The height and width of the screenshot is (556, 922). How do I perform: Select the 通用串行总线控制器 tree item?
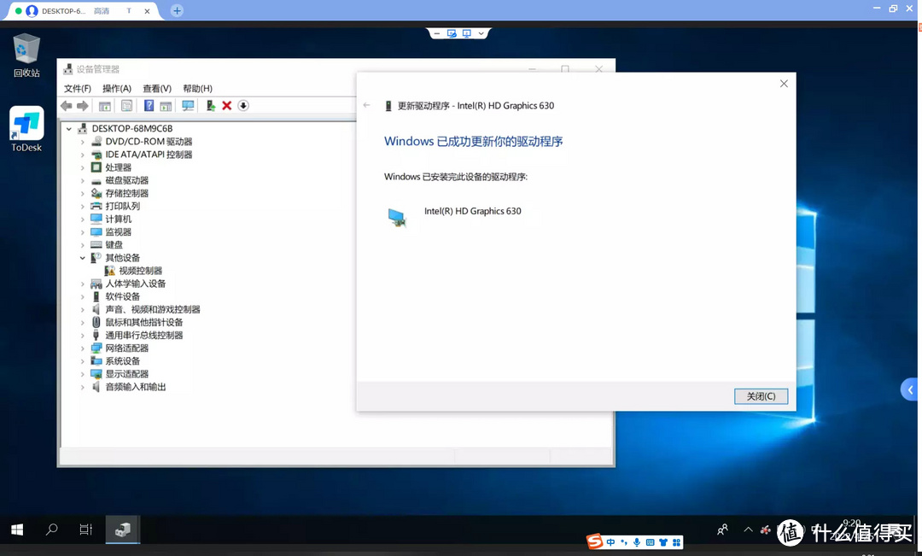[144, 336]
